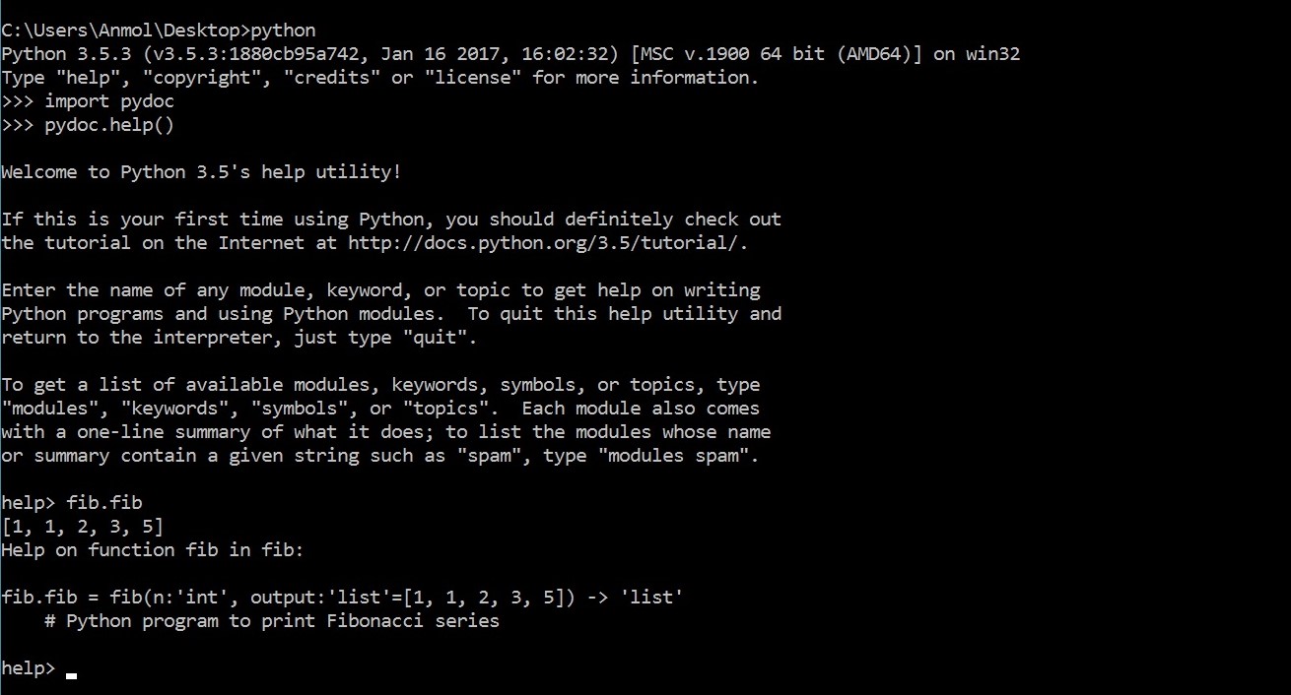The image size is (1291, 695).
Task: Click the 'fib.fib' entry typed after help>
Action: coord(103,503)
